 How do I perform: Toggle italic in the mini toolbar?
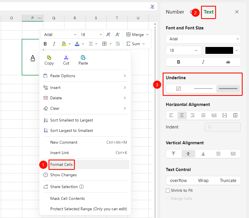[x=54, y=44]
